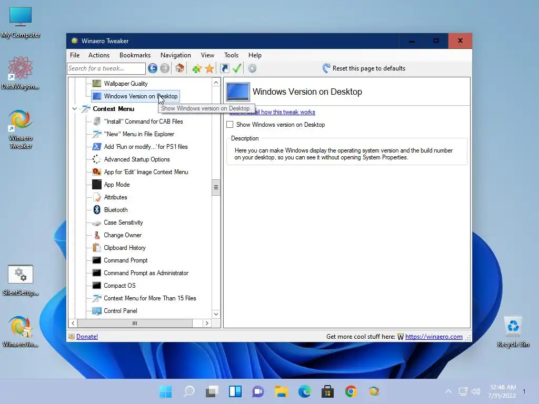Select App for 'Edit' Image Context Menu
Image resolution: width=539 pixels, height=404 pixels.
146,172
